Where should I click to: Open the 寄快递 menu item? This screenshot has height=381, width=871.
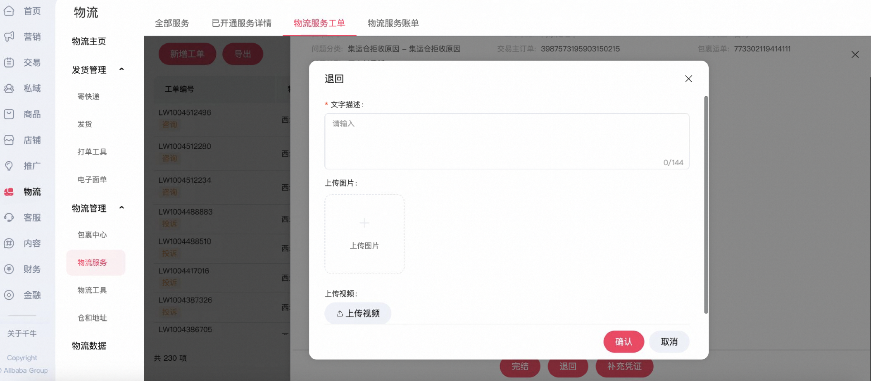coord(88,97)
